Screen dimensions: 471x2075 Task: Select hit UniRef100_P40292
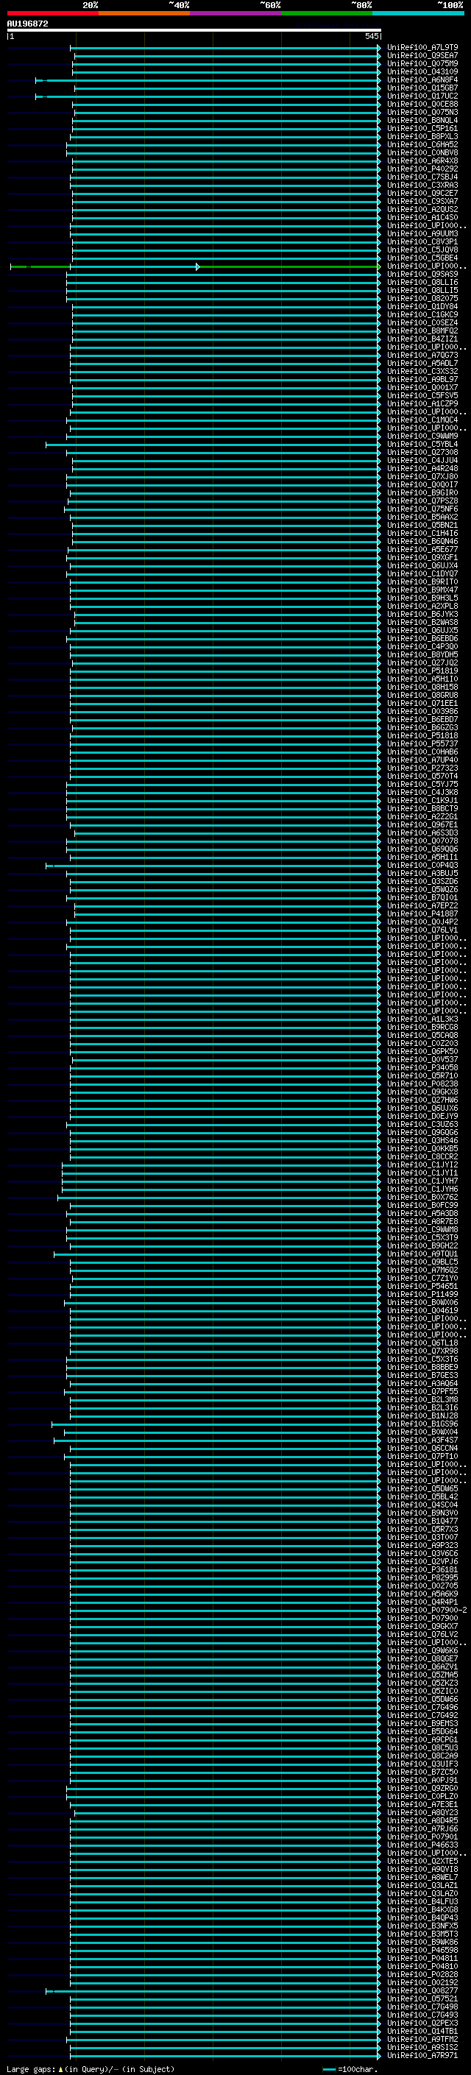(x=422, y=169)
